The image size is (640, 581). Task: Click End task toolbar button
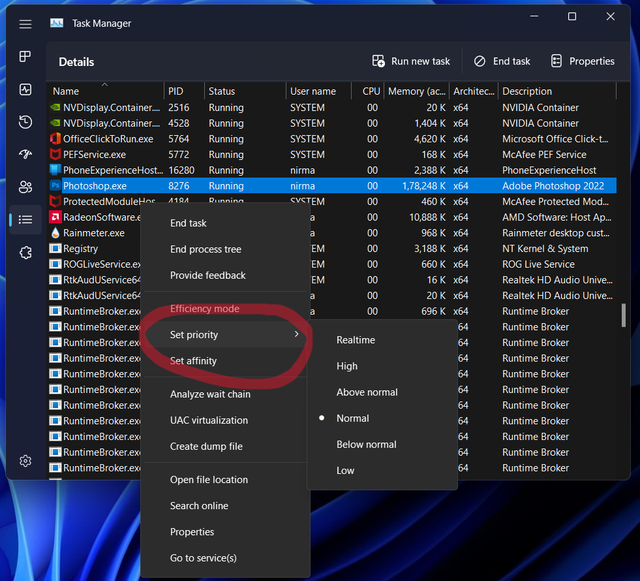[502, 61]
